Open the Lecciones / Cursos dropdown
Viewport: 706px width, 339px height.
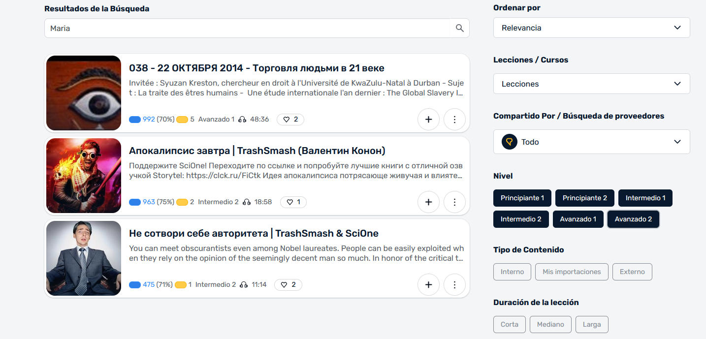(591, 84)
